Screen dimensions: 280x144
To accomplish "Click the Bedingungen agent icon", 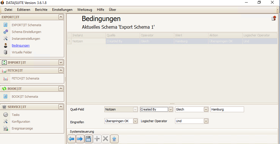I will pyautogui.click(x=5, y=45).
